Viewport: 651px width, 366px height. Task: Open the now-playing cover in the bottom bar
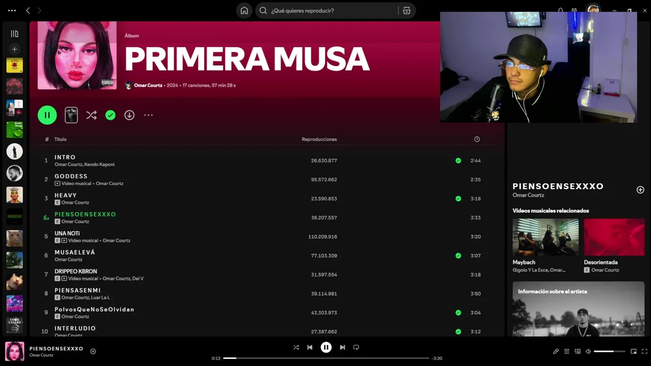[15, 351]
